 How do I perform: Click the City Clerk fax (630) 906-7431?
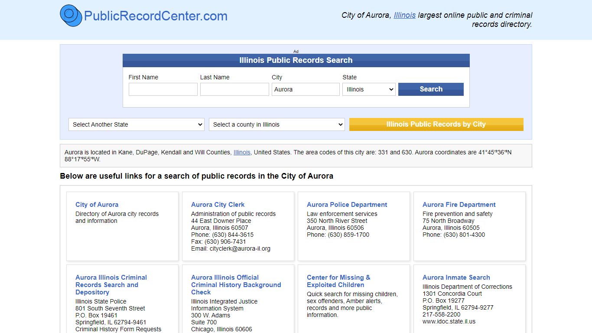click(225, 242)
